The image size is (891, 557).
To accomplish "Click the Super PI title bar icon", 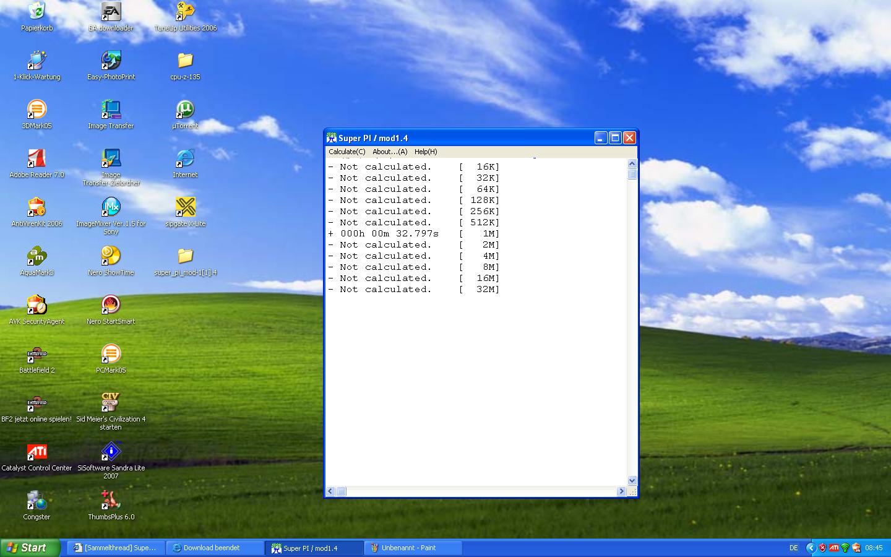I will (x=332, y=138).
